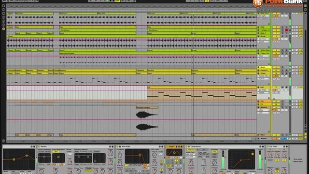309x174 pixels.
Task: Click the topmost browser selector icon in left sidebar
Action: point(3,6)
